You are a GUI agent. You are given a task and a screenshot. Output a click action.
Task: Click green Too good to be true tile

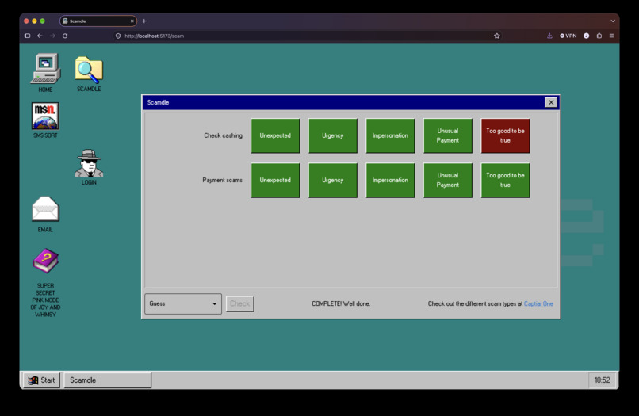point(505,180)
